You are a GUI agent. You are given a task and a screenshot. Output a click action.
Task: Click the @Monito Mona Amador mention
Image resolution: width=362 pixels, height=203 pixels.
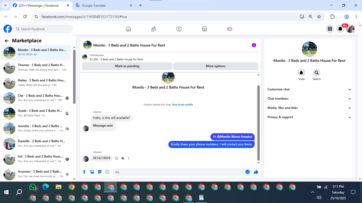point(235,137)
